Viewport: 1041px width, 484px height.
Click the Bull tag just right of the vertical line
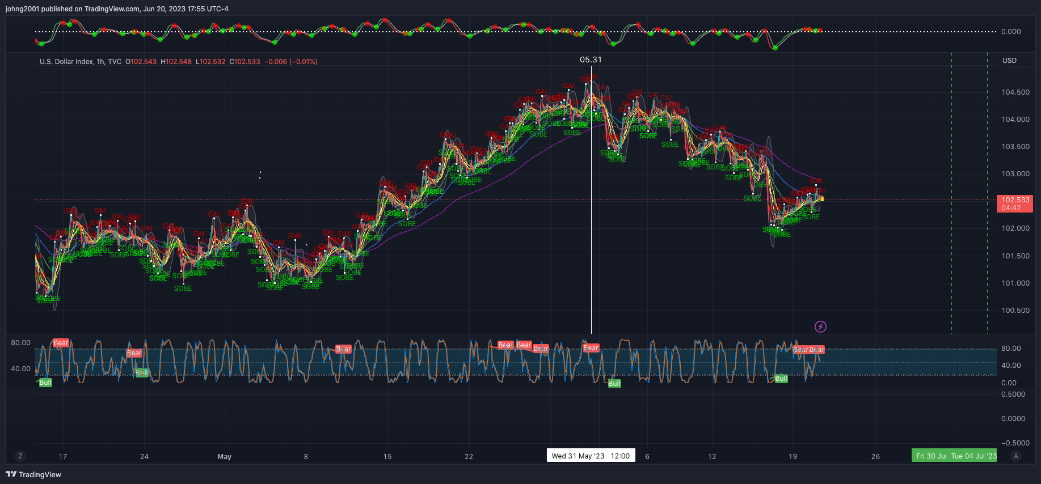point(614,384)
